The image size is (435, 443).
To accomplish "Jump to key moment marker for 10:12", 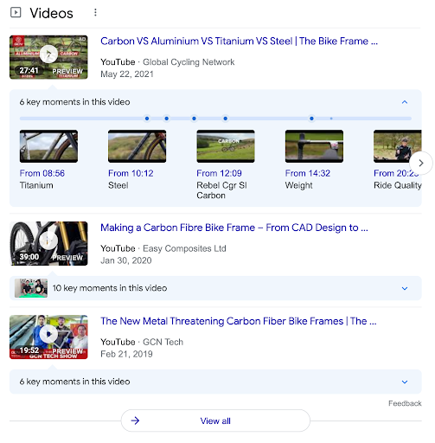I will (167, 119).
